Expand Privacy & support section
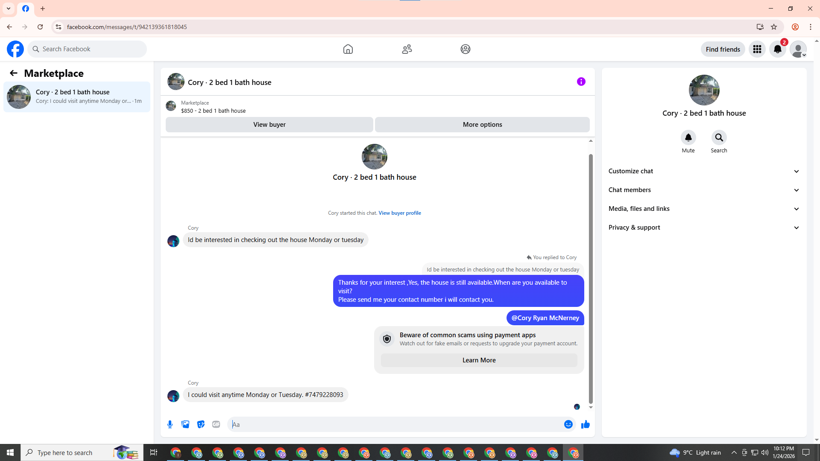 (x=703, y=228)
